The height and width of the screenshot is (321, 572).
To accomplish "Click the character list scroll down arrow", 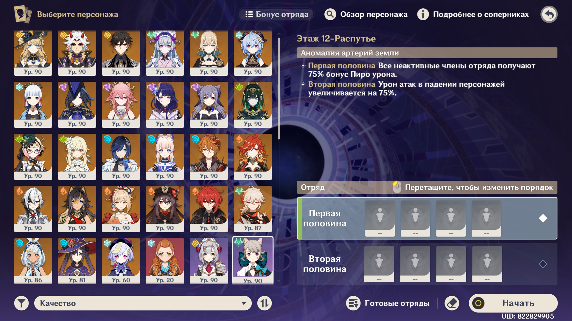I will [x=279, y=281].
